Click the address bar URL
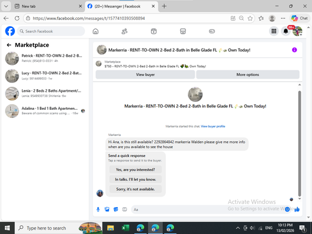Screen dimensions: 312x234 (89, 18)
